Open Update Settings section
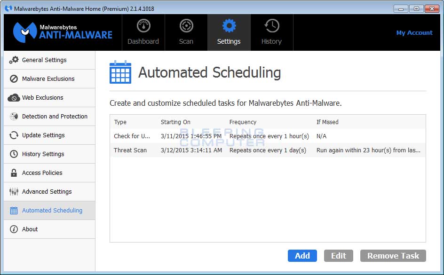Image resolution: width=444 pixels, height=275 pixels. [x=49, y=135]
